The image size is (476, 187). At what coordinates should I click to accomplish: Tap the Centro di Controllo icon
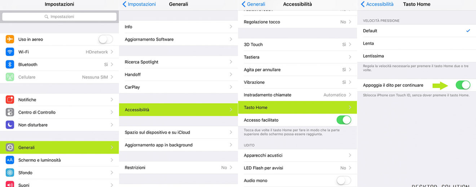tap(10, 112)
